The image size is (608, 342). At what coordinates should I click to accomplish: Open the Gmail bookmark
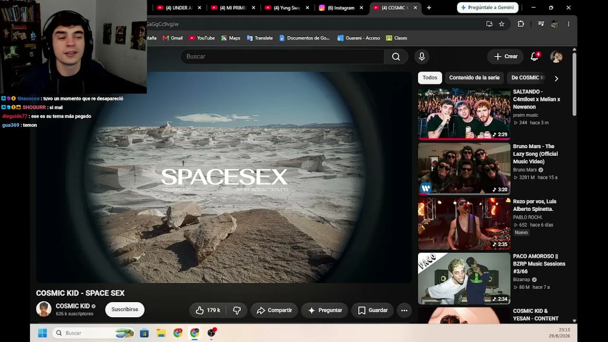coord(172,38)
